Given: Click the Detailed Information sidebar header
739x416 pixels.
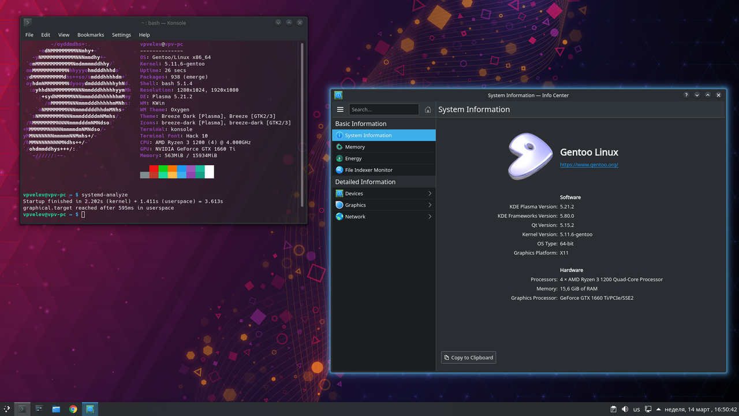Looking at the screenshot, I should (x=365, y=181).
